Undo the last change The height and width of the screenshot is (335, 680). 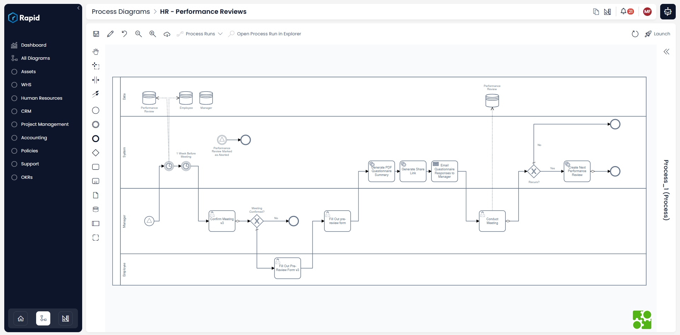coord(124,34)
